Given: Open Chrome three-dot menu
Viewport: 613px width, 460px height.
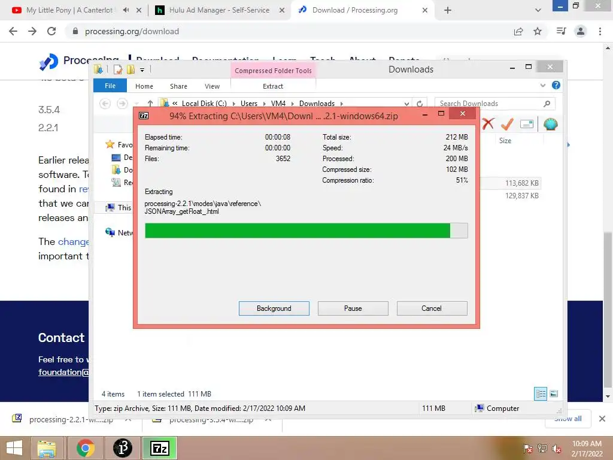Looking at the screenshot, I should [600, 31].
